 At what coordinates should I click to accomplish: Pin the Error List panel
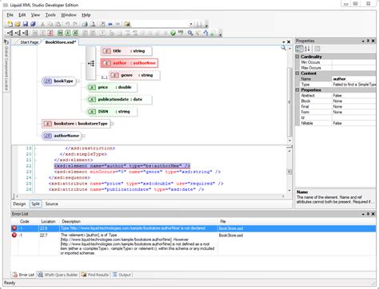368,214
